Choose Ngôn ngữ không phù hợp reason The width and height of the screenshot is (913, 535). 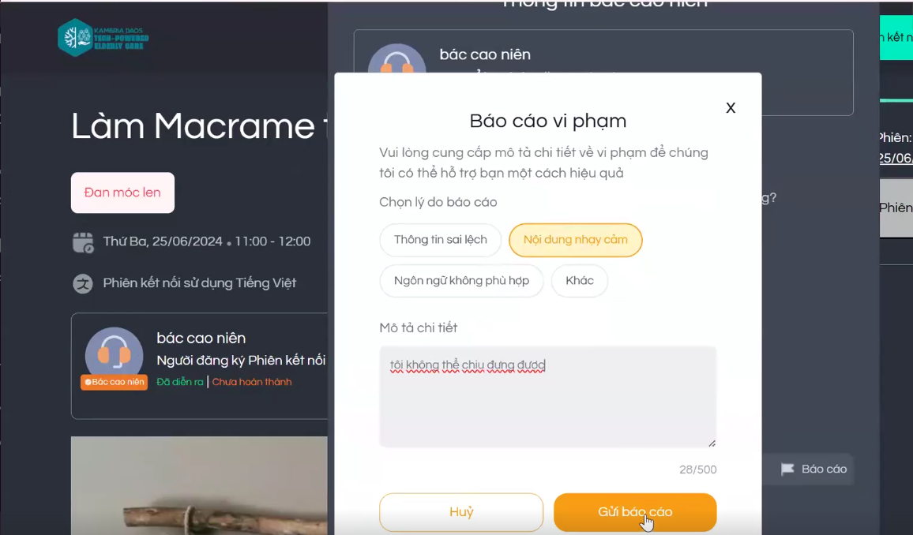tap(461, 280)
